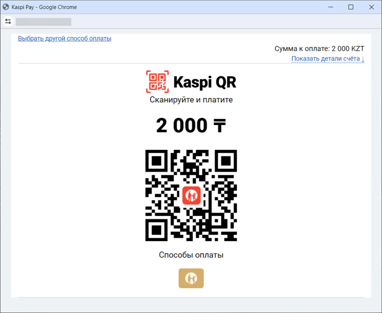382x313 pixels.
Task: Close the Kaspi Pay Chrome window
Action: click(371, 7)
